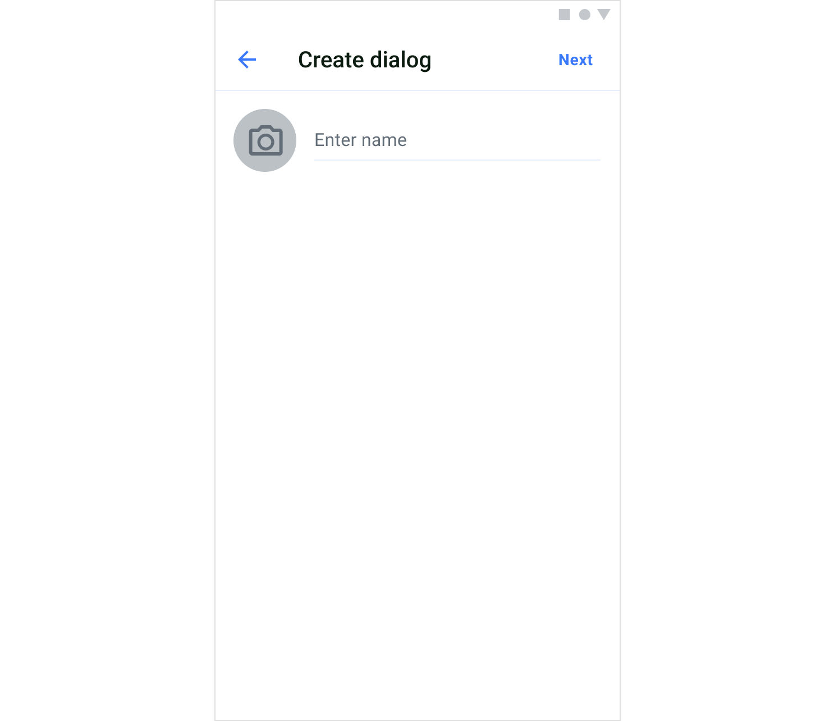The image size is (834, 721).
Task: Click empty area below the name field
Action: click(x=418, y=438)
